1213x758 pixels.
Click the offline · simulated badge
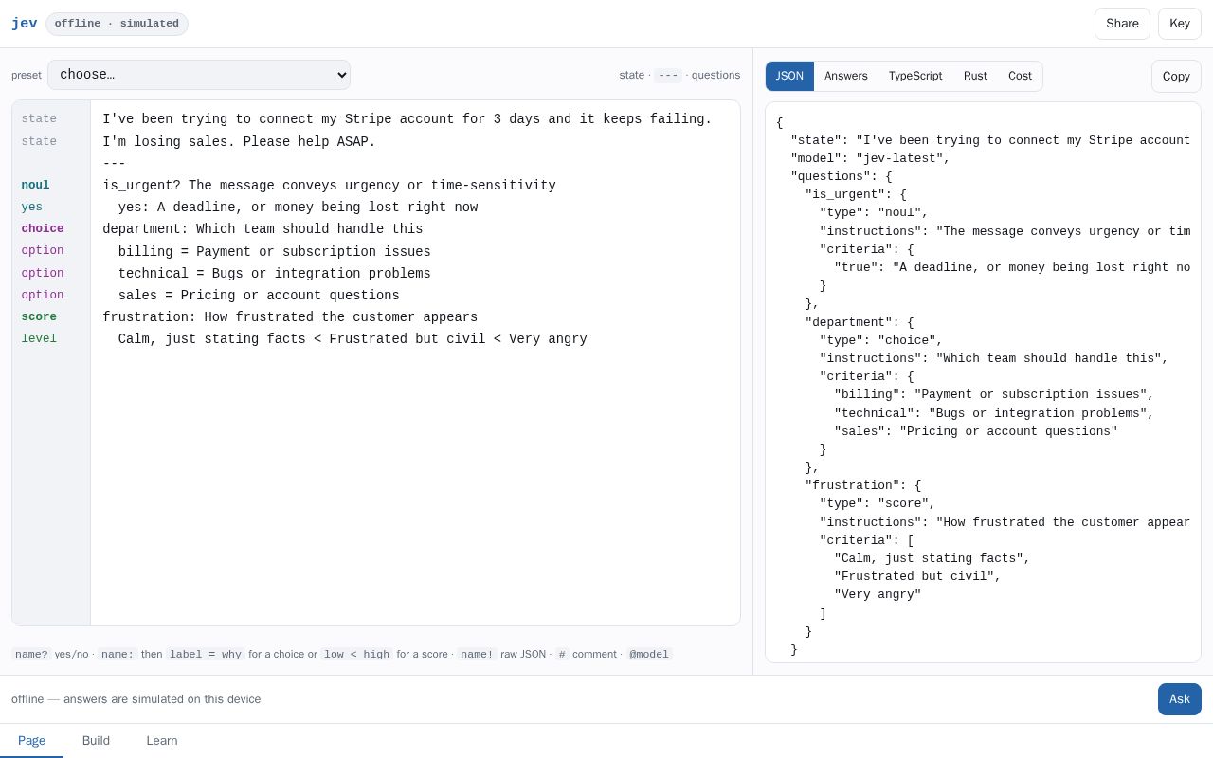coord(117,24)
